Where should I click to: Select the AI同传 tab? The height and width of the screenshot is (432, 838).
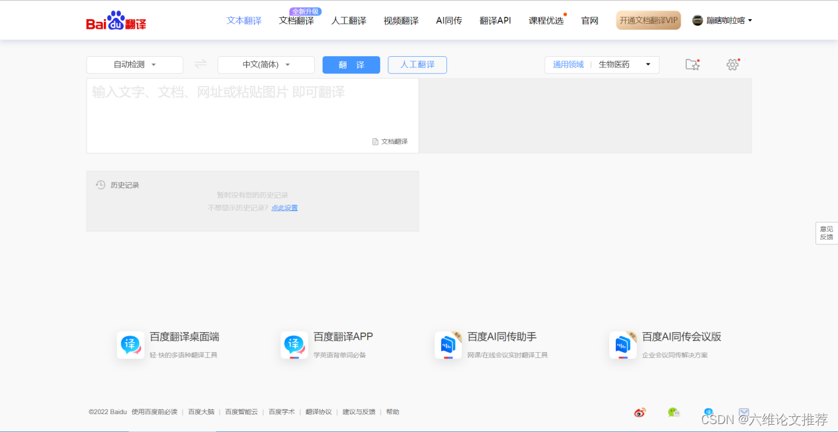pos(449,20)
